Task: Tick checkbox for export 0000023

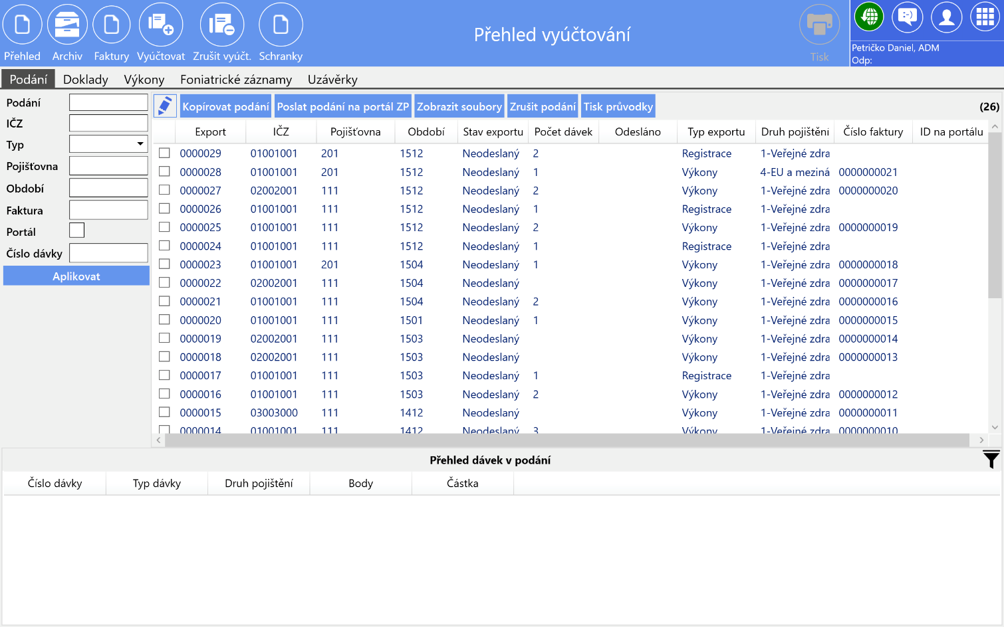Action: click(164, 264)
